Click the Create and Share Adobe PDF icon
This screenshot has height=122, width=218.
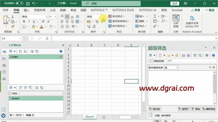(192, 22)
